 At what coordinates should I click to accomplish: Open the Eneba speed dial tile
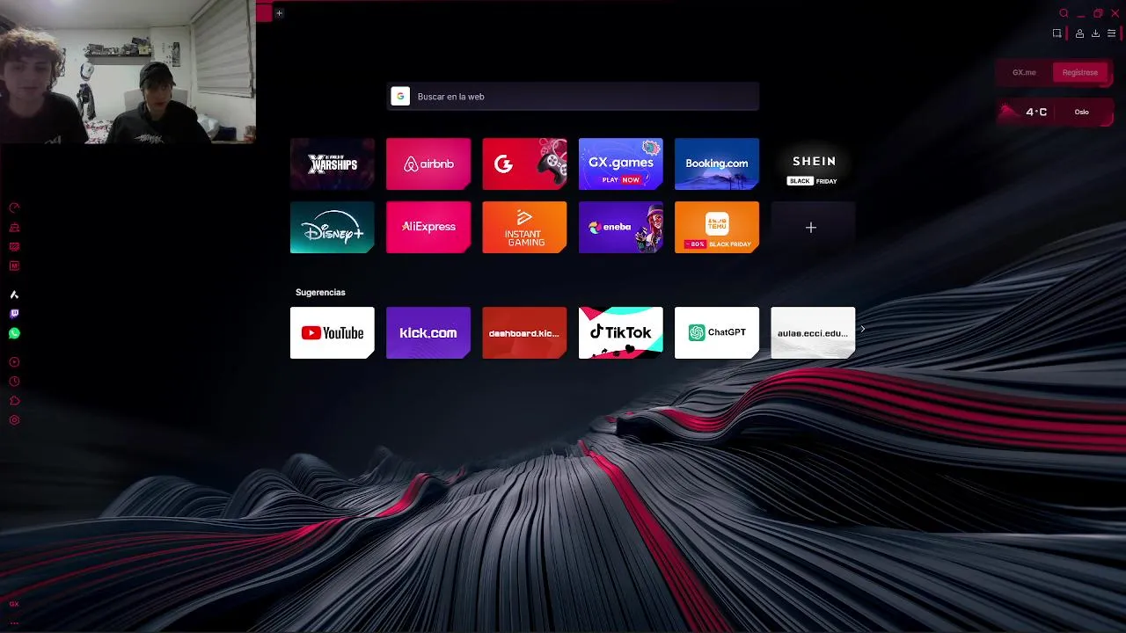coord(621,228)
